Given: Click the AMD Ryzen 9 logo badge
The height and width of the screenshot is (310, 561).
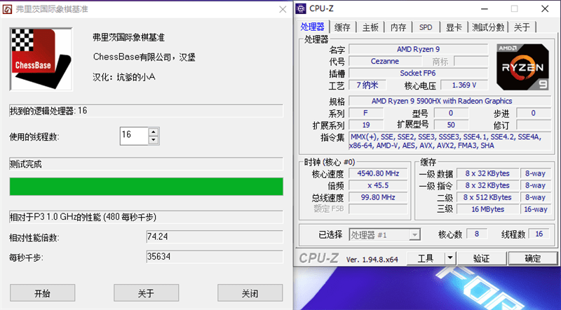Looking at the screenshot, I should coord(522,67).
